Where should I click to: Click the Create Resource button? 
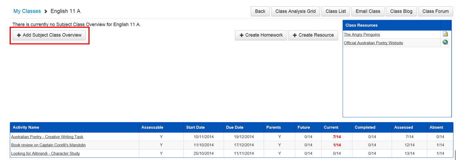313,35
